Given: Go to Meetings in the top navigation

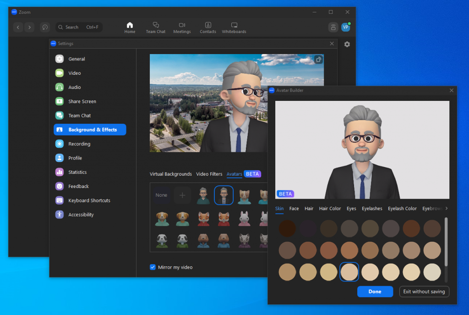Looking at the screenshot, I should coord(182,27).
